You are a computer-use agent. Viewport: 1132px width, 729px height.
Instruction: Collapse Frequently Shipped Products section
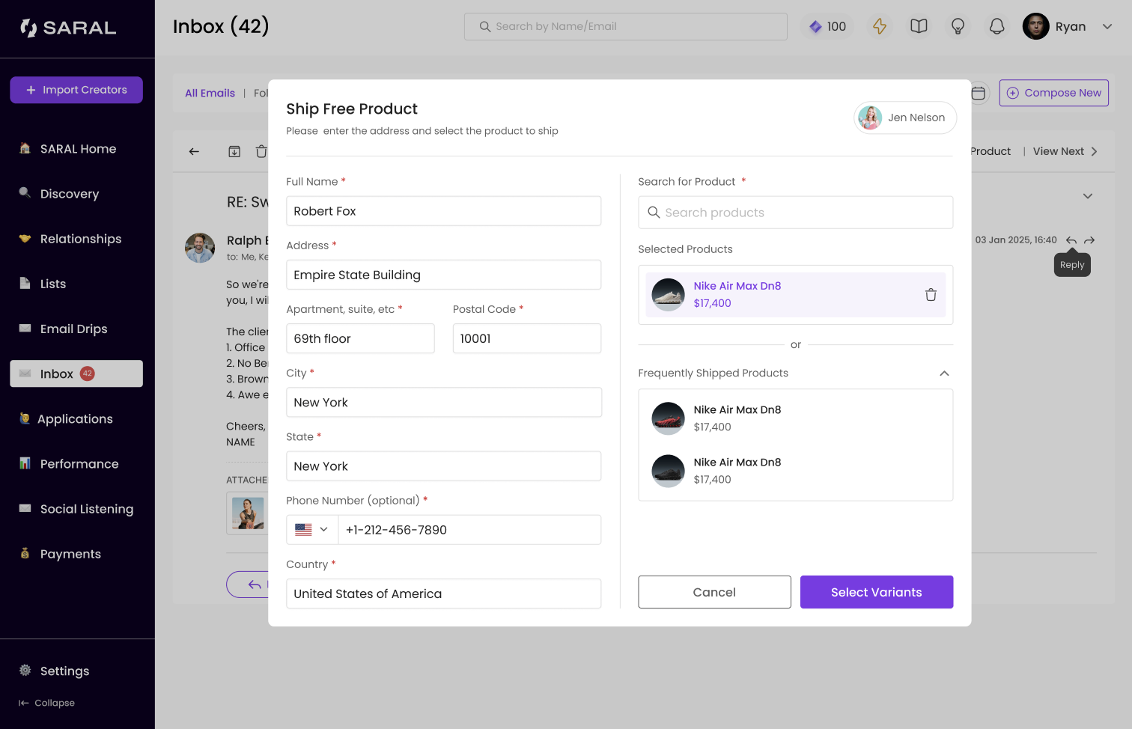coord(944,373)
